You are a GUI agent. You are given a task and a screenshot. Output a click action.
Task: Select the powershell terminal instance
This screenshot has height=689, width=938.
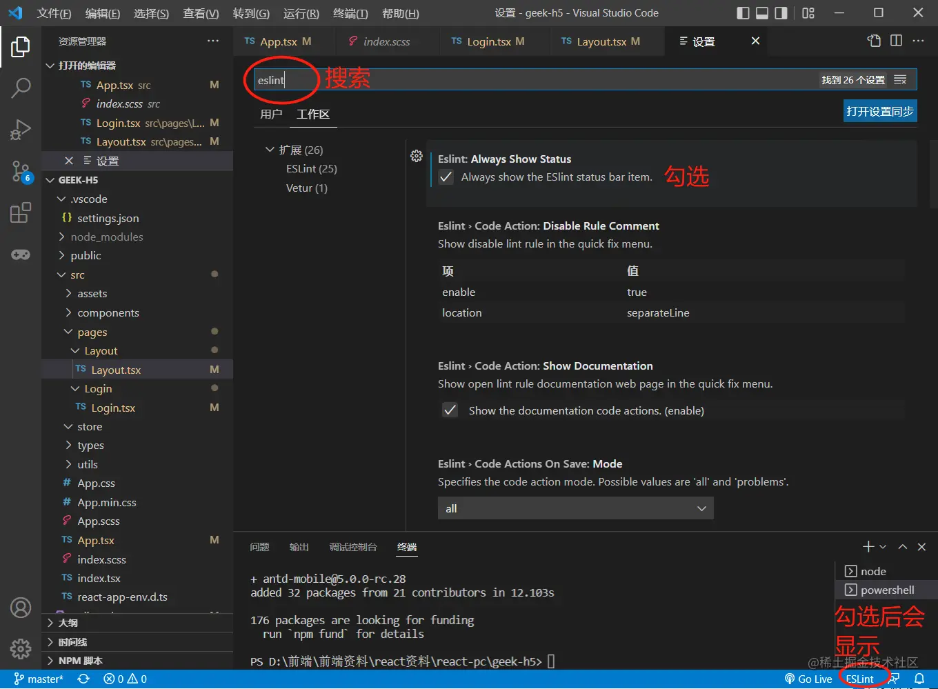[x=886, y=590]
